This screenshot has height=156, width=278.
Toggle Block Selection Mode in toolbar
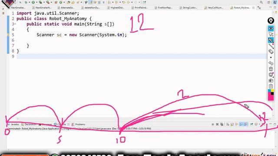pyautogui.click(x=99, y=2)
